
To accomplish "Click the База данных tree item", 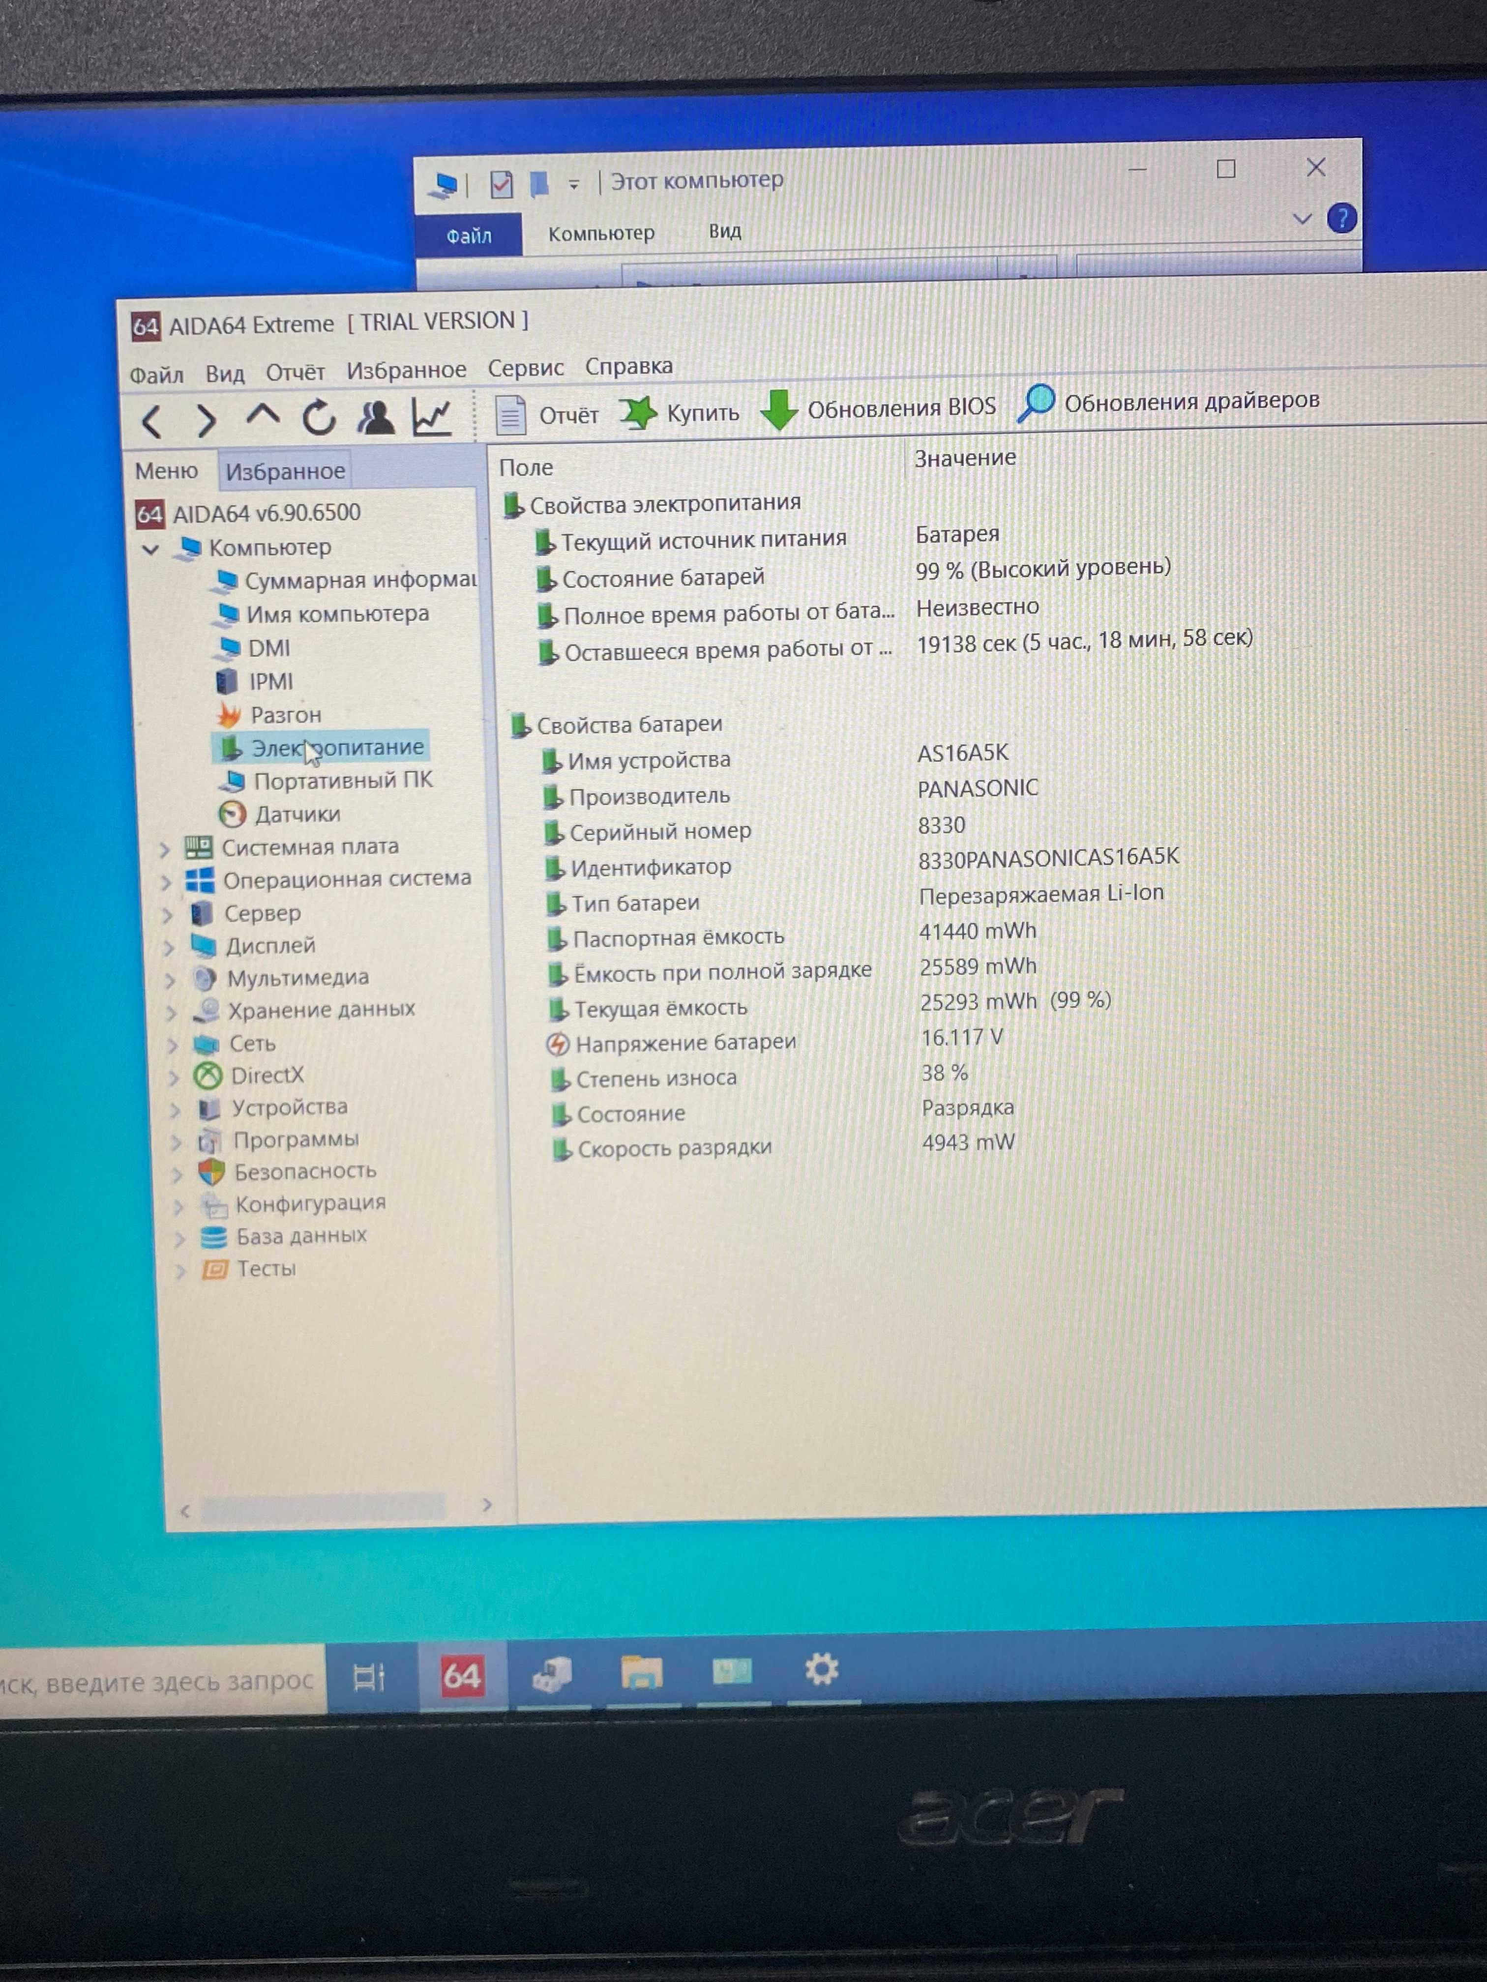I will coord(284,1236).
